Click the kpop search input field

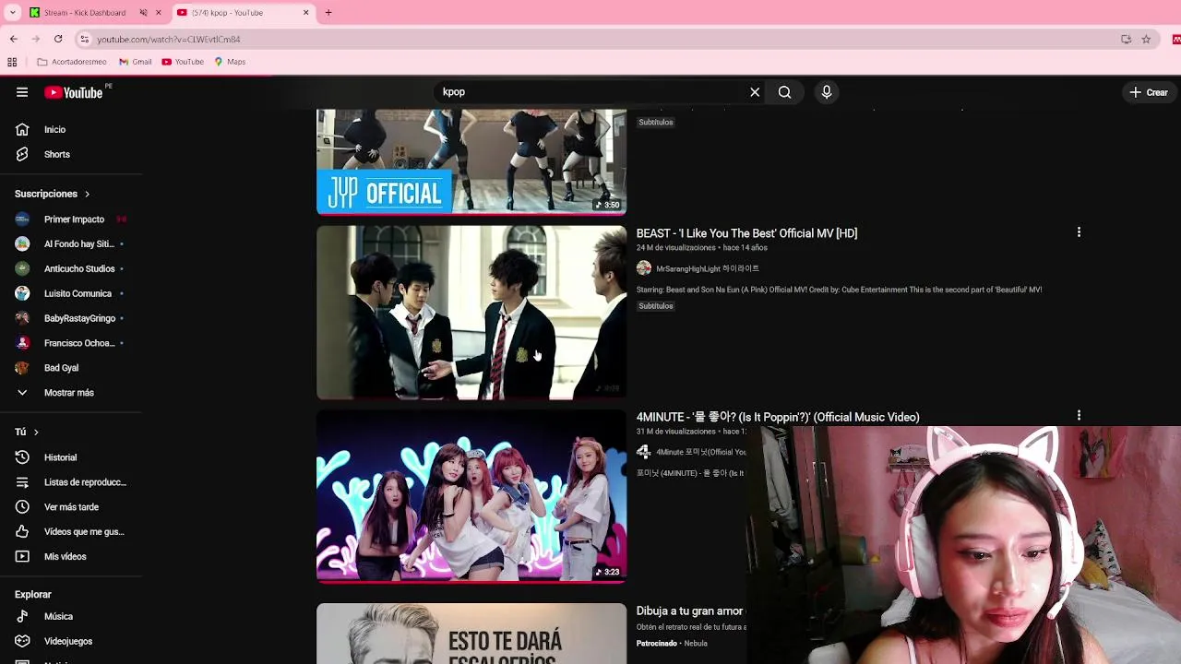(590, 92)
